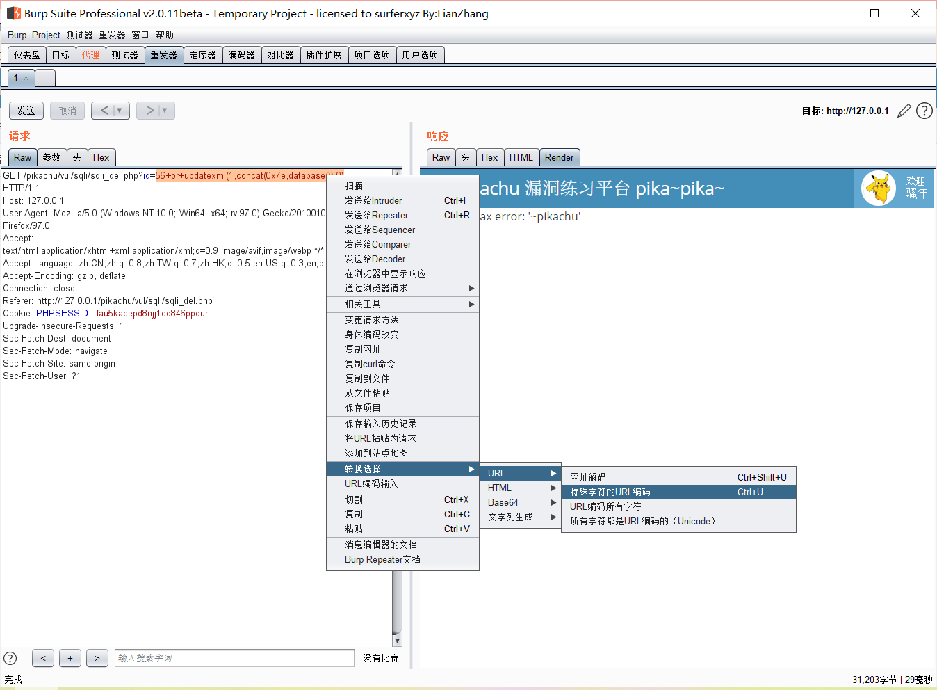Screen dimensions: 937x690
Task: Click the 取消 cancel button
Action: pos(67,111)
